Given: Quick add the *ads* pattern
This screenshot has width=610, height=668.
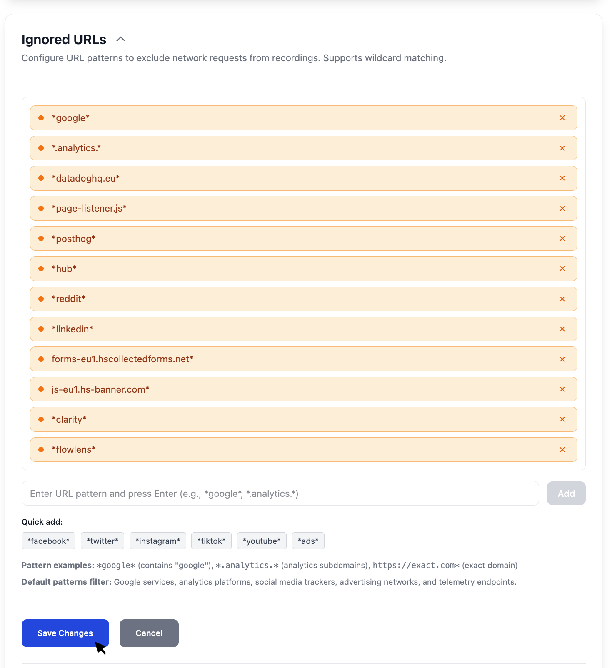Looking at the screenshot, I should (x=308, y=541).
